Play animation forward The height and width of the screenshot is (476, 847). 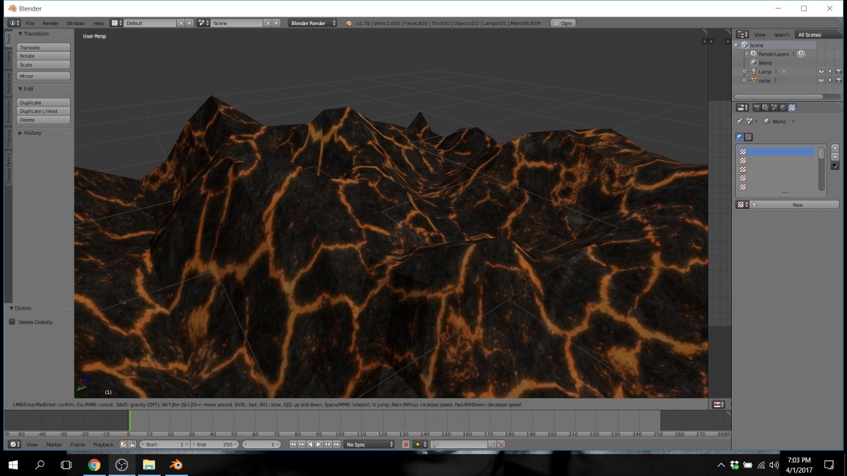click(x=319, y=444)
